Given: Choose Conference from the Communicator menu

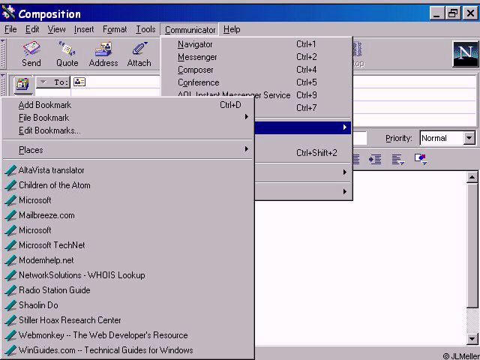Looking at the screenshot, I should click(x=256, y=82).
